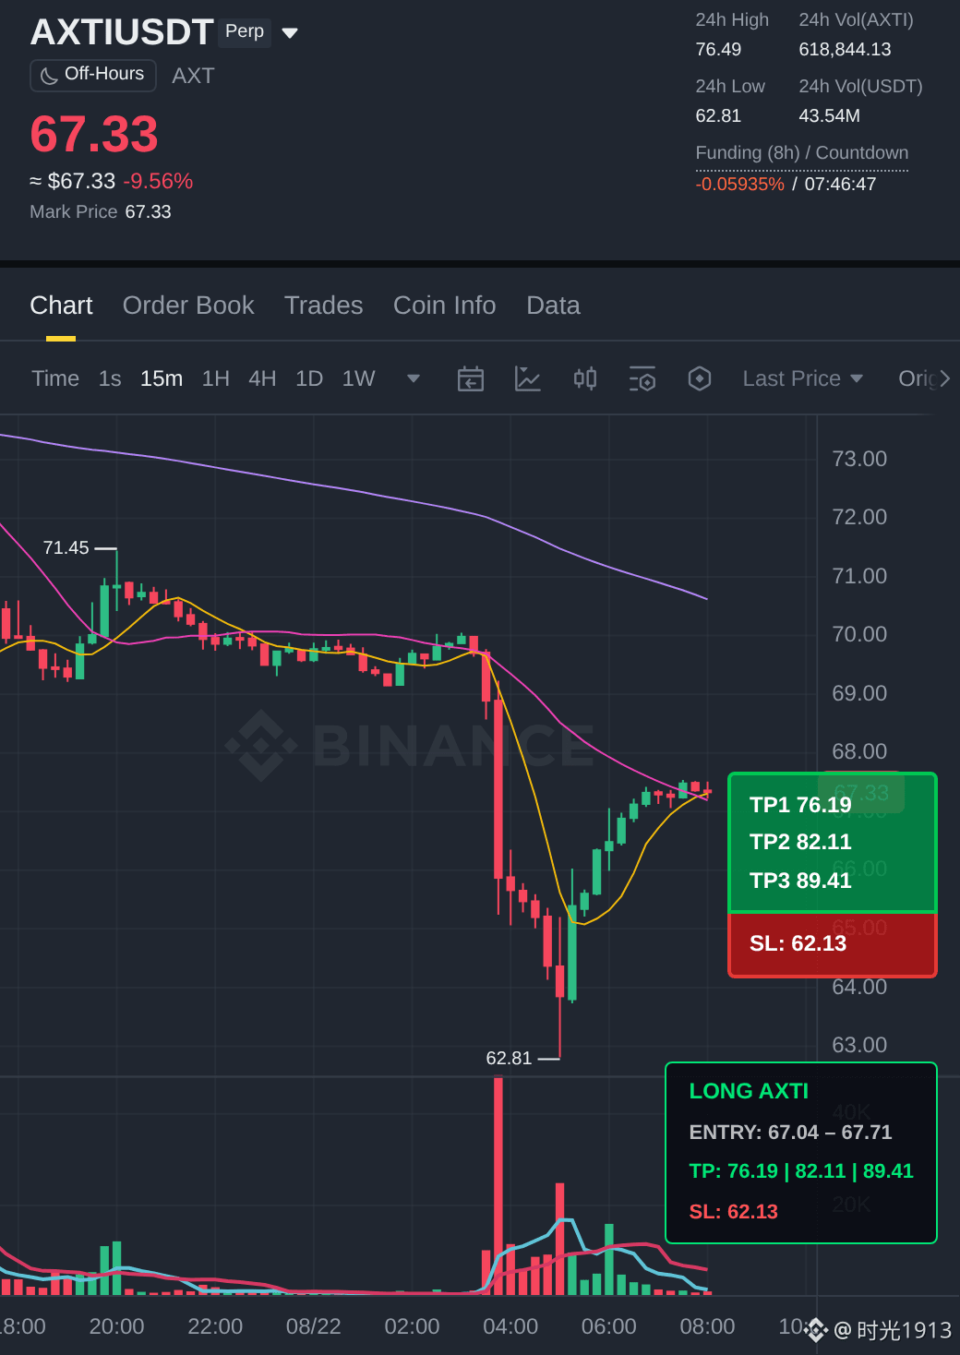Image resolution: width=960 pixels, height=1355 pixels.
Task: Tap the -0.05935% funding rate
Action: 740,184
